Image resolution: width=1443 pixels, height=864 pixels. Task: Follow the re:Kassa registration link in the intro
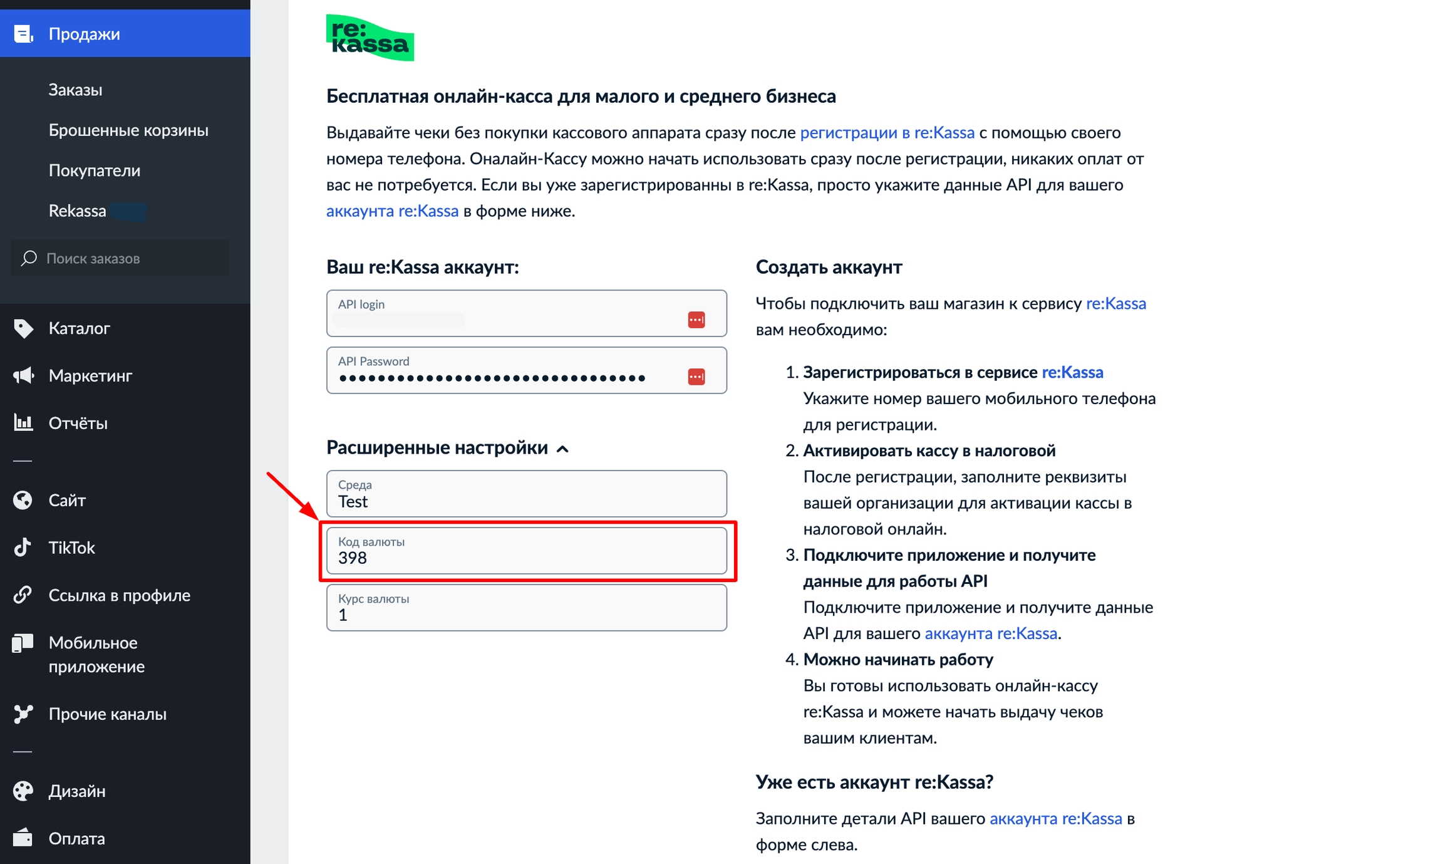pos(887,133)
